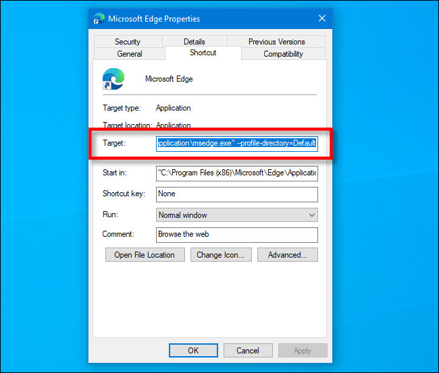Click the Target type value Application
This screenshot has height=373, width=439.
click(x=174, y=108)
